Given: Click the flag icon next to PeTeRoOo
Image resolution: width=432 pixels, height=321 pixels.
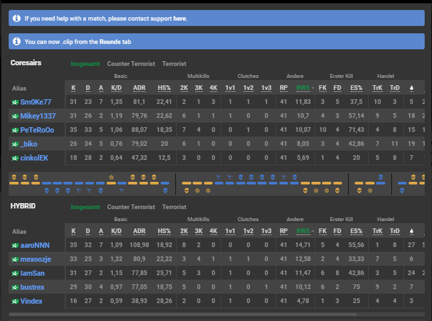Looking at the screenshot, I should pyautogui.click(x=15, y=131).
